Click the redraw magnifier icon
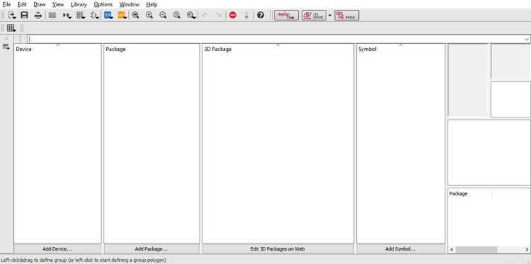531x264 pixels. pos(177,16)
